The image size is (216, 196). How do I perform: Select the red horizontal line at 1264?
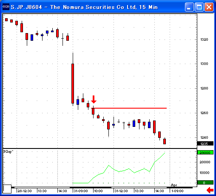(129, 108)
